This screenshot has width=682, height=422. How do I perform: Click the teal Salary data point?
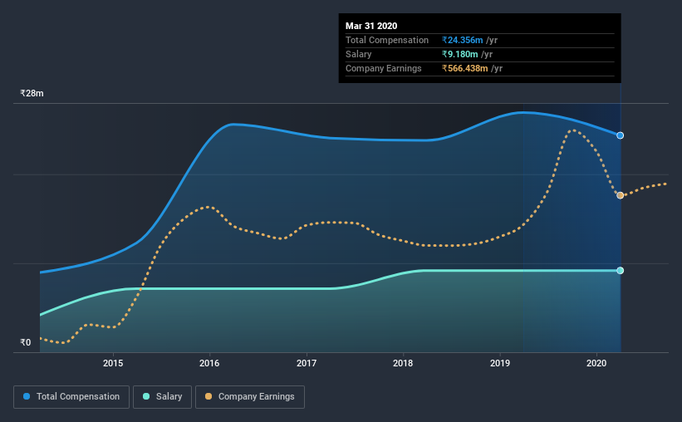[x=621, y=271]
